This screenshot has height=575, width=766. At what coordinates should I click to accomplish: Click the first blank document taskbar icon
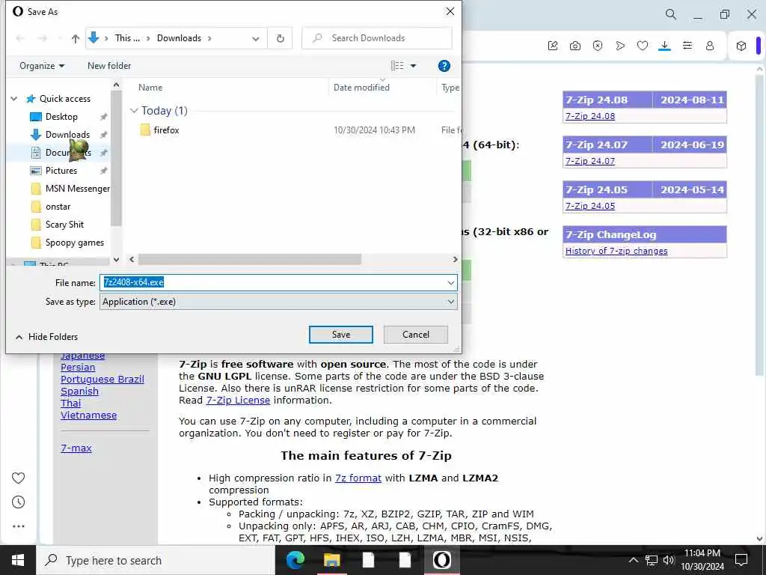(368, 560)
